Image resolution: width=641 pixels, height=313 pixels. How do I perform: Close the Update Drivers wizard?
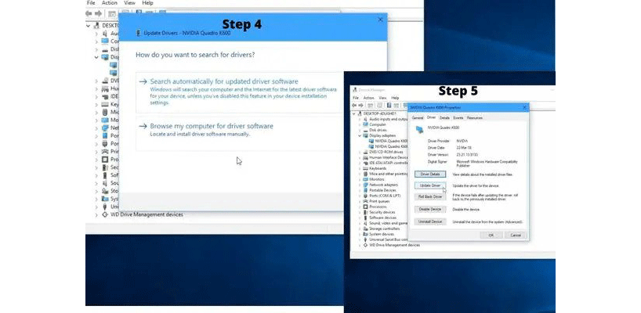[x=380, y=20]
